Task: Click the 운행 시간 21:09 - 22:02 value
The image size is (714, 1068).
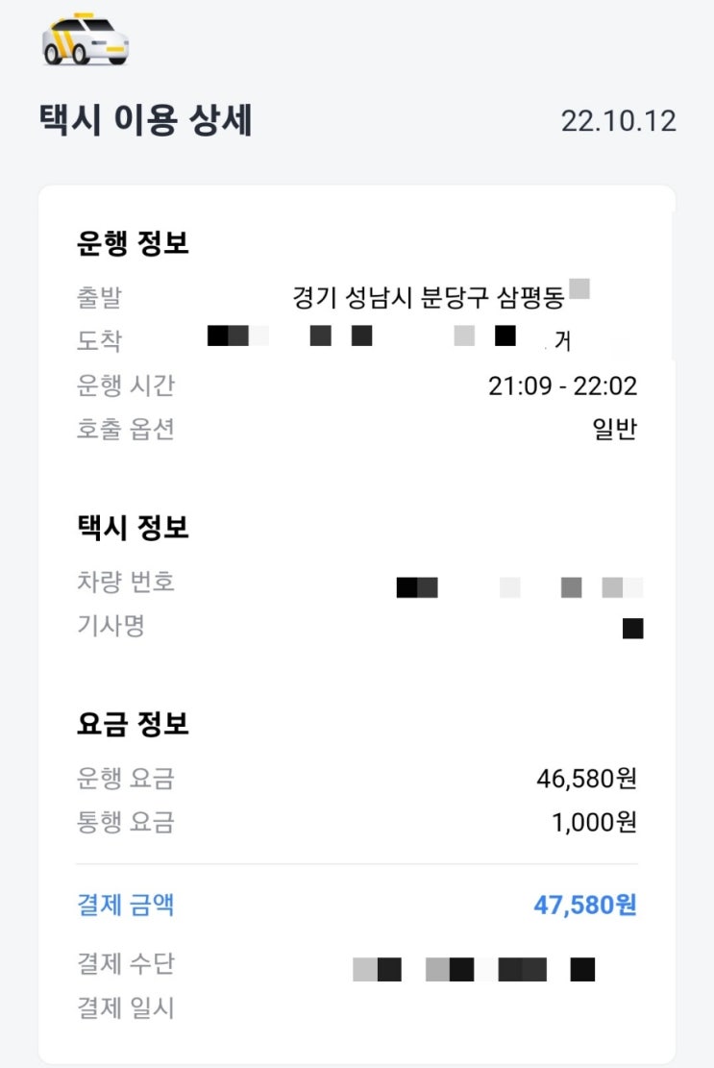Action: [562, 385]
